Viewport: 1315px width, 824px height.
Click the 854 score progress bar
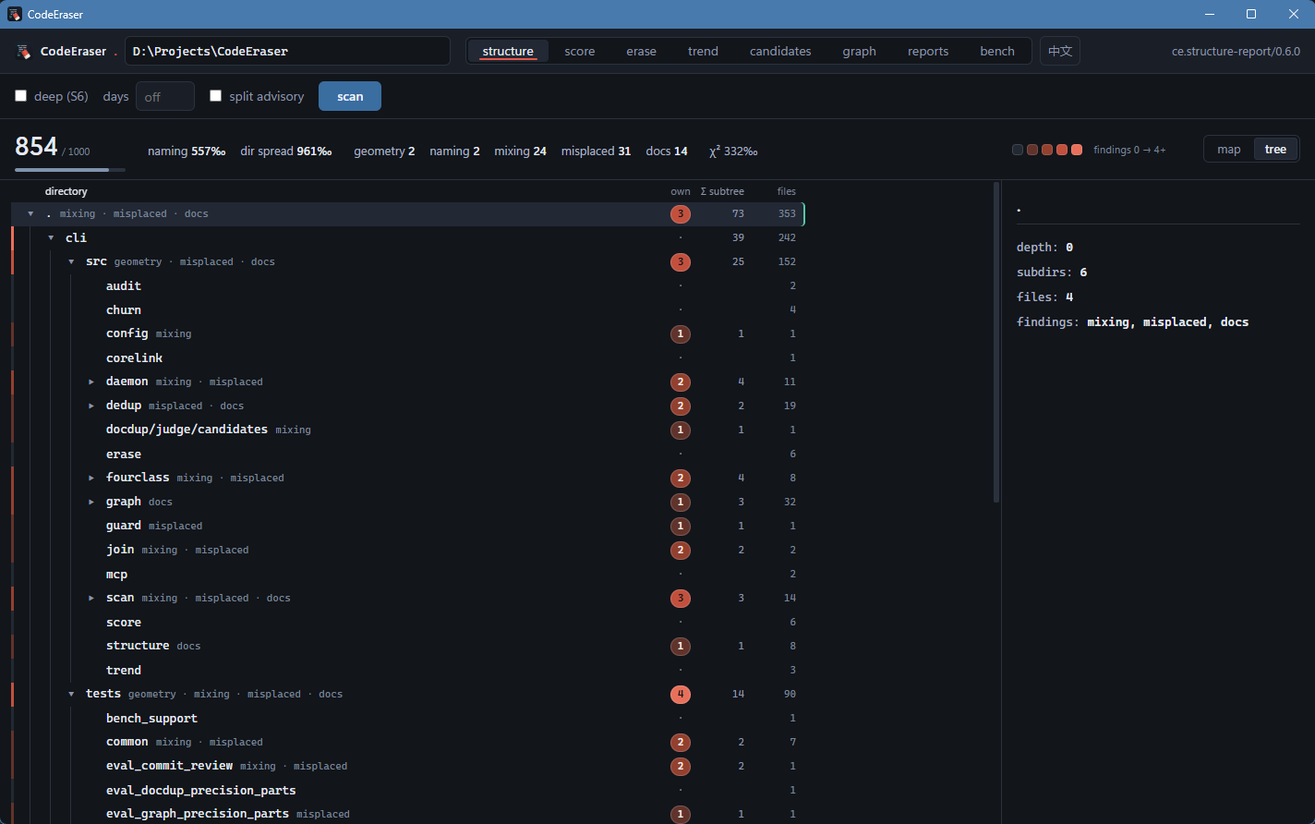[x=70, y=170]
